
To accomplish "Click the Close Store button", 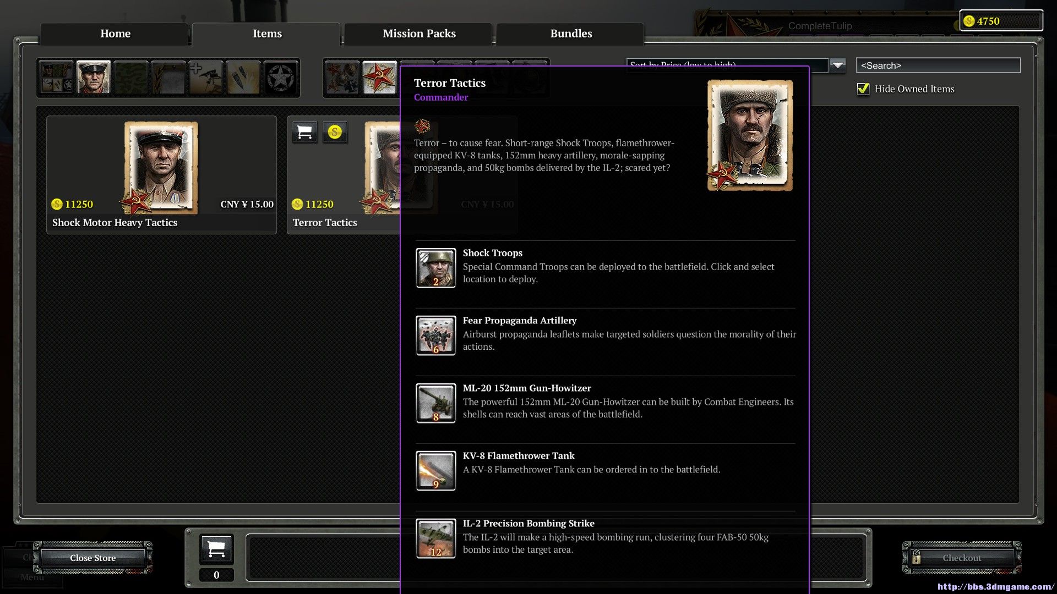I will [x=92, y=558].
